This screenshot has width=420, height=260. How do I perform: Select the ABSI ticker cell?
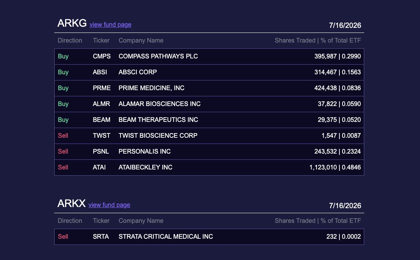(x=100, y=72)
